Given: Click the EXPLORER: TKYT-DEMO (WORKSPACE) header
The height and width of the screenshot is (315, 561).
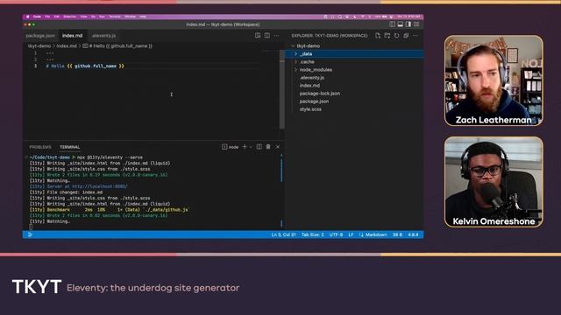Looking at the screenshot, I should (x=330, y=36).
